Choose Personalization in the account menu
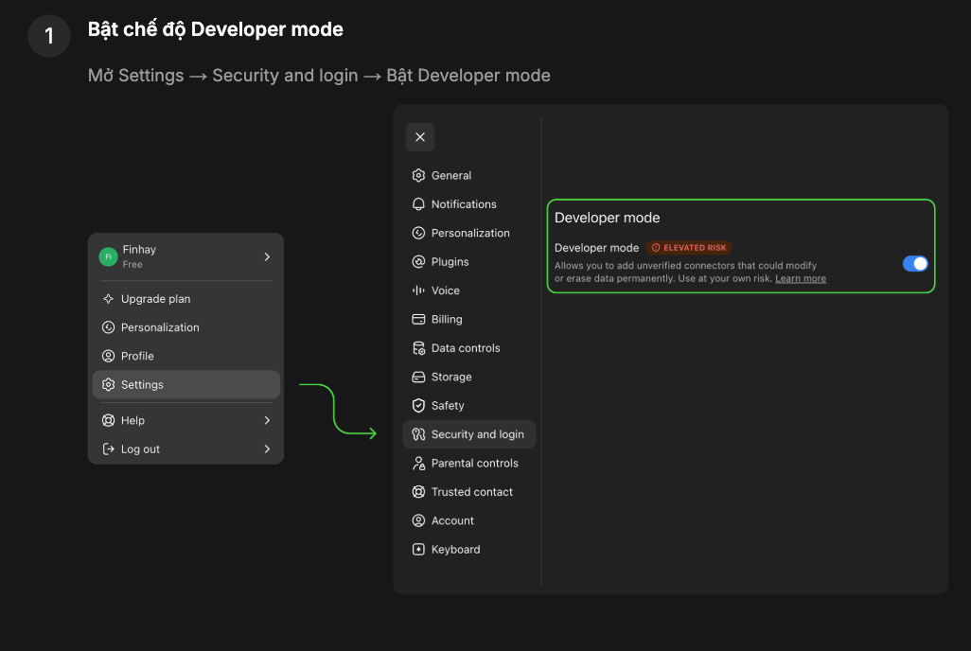The width and height of the screenshot is (971, 651). pyautogui.click(x=185, y=327)
